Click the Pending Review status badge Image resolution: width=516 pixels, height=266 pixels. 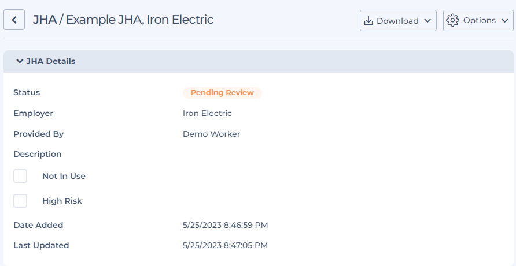[x=223, y=92]
